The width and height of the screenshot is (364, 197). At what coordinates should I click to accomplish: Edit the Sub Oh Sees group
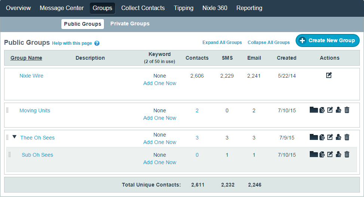coord(330,154)
